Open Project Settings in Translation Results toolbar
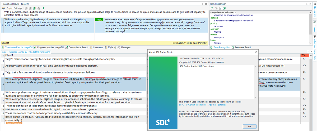The height and width of the screenshot is (131, 317). (12, 8)
